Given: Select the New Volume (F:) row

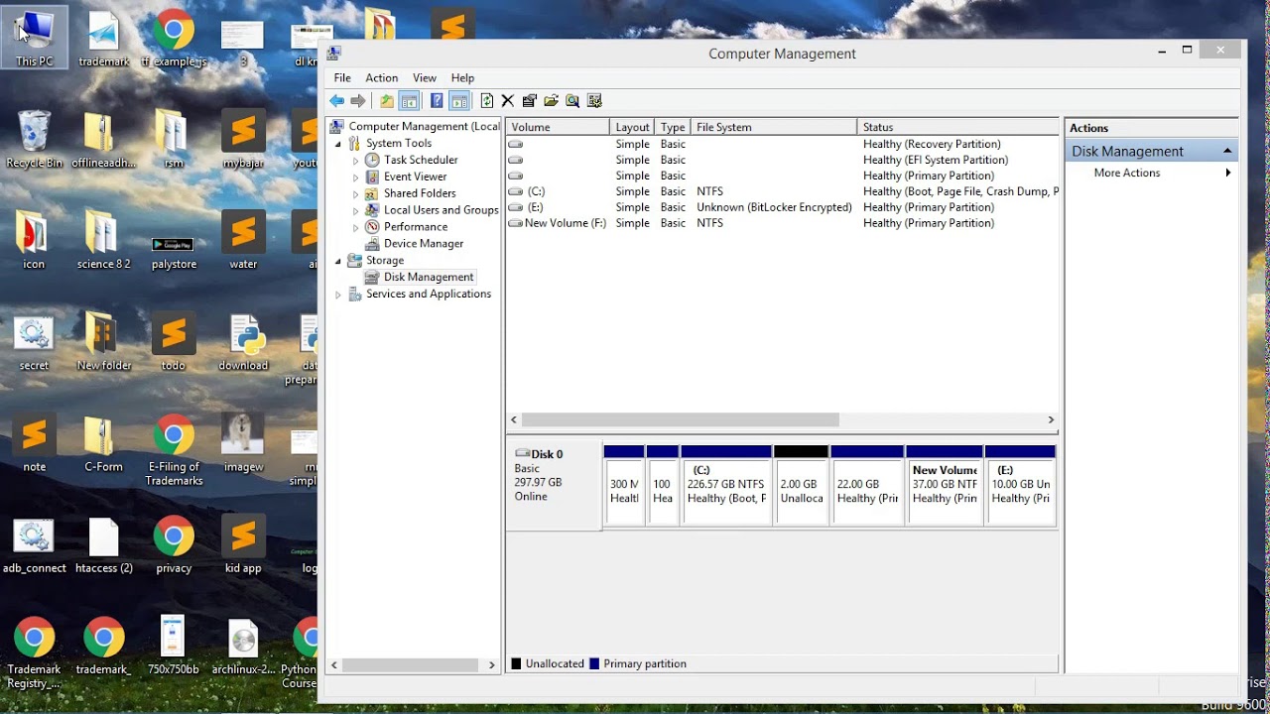Looking at the screenshot, I should [x=782, y=223].
